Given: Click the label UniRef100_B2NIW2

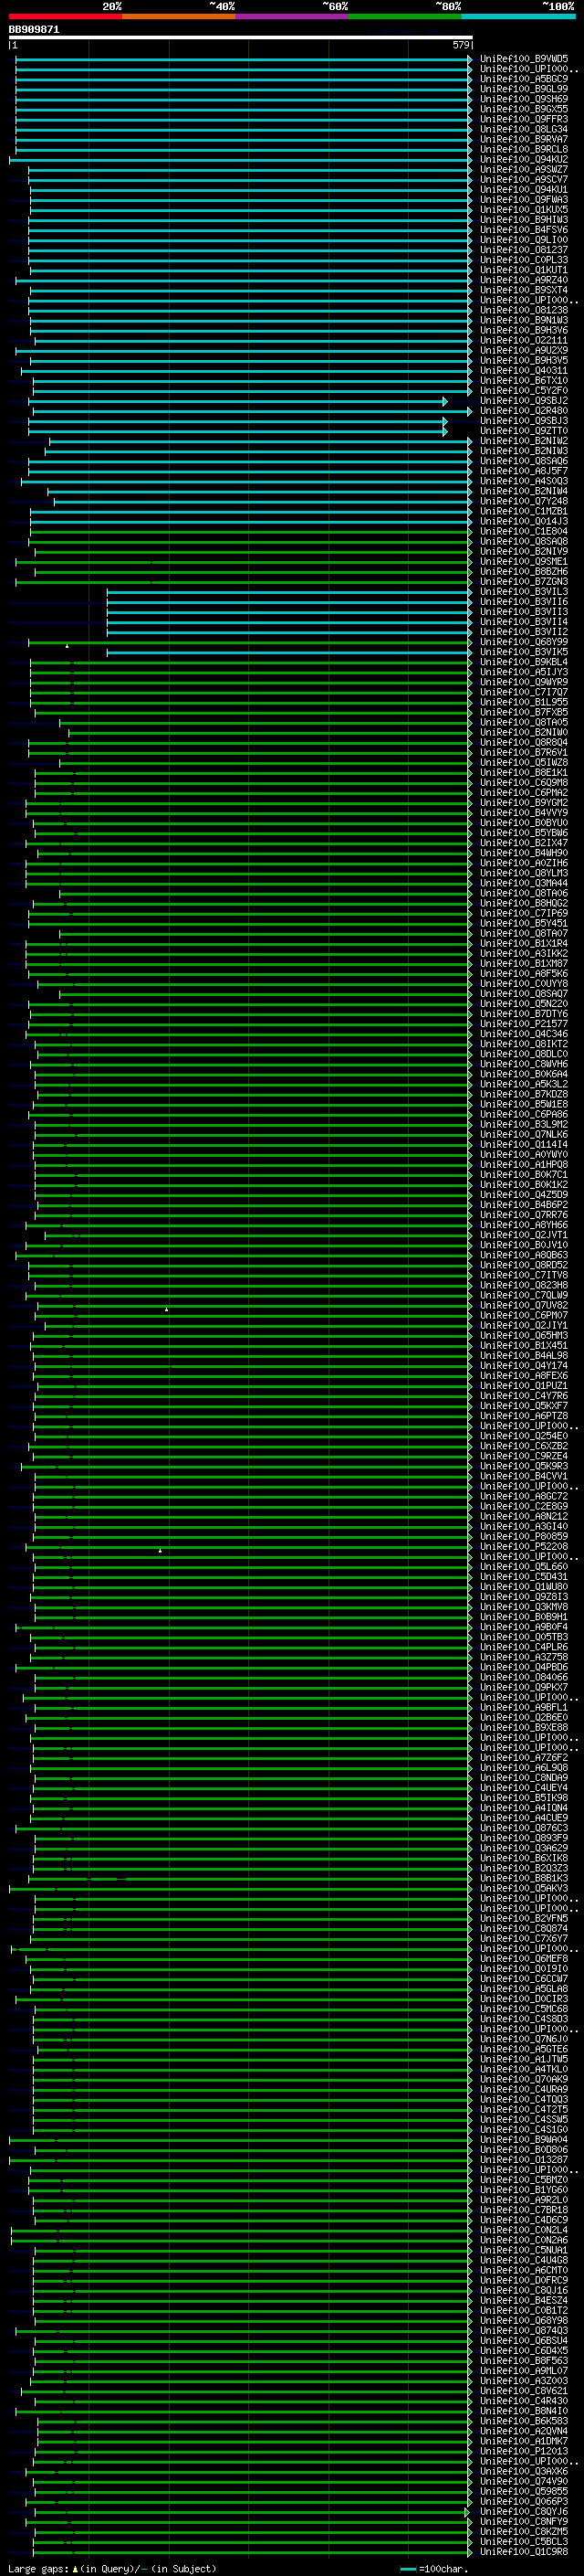Looking at the screenshot, I should coord(524,441).
